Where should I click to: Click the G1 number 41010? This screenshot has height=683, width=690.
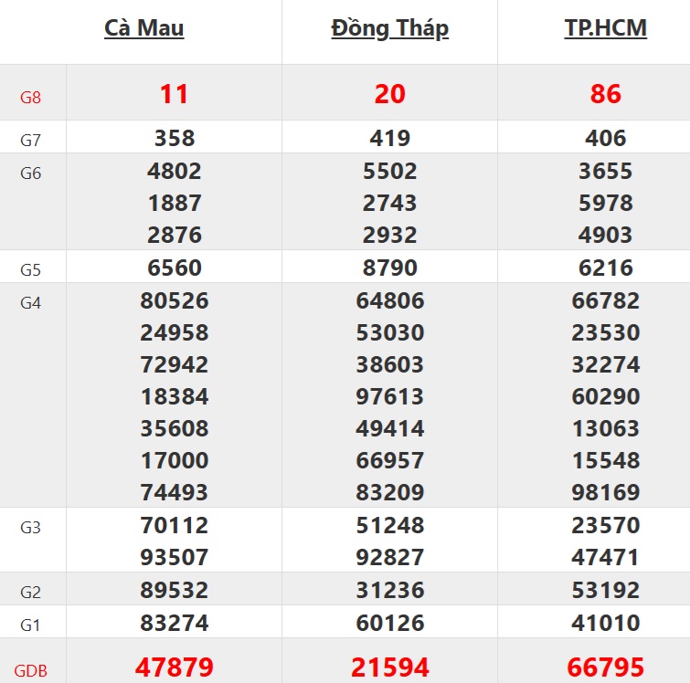point(606,624)
